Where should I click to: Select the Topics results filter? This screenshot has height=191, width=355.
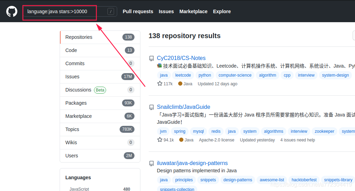click(100, 129)
